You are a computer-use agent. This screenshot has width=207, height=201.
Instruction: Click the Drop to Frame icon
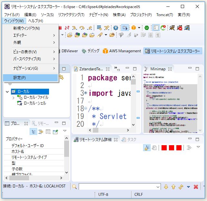(99, 28)
